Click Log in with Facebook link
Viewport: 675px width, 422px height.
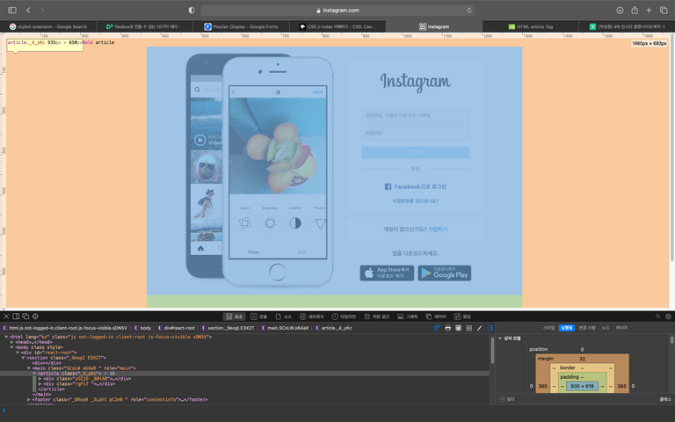pyautogui.click(x=416, y=186)
